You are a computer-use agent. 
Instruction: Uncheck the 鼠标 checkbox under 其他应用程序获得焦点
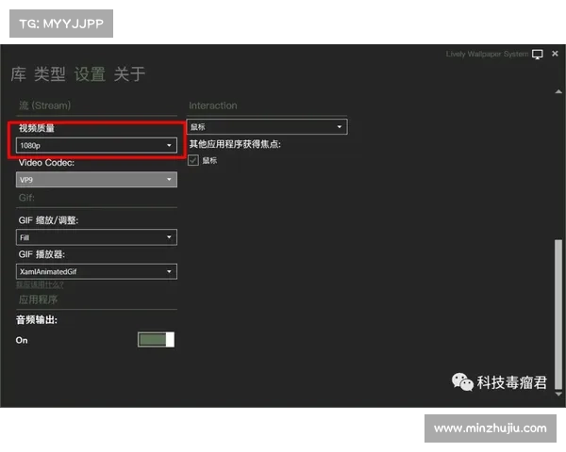(x=194, y=161)
